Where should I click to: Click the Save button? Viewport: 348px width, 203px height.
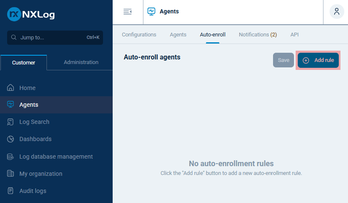284,60
